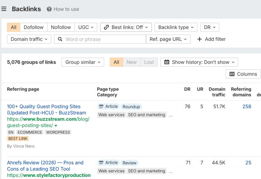Select the Nofollow filter toggle

[x=61, y=27]
